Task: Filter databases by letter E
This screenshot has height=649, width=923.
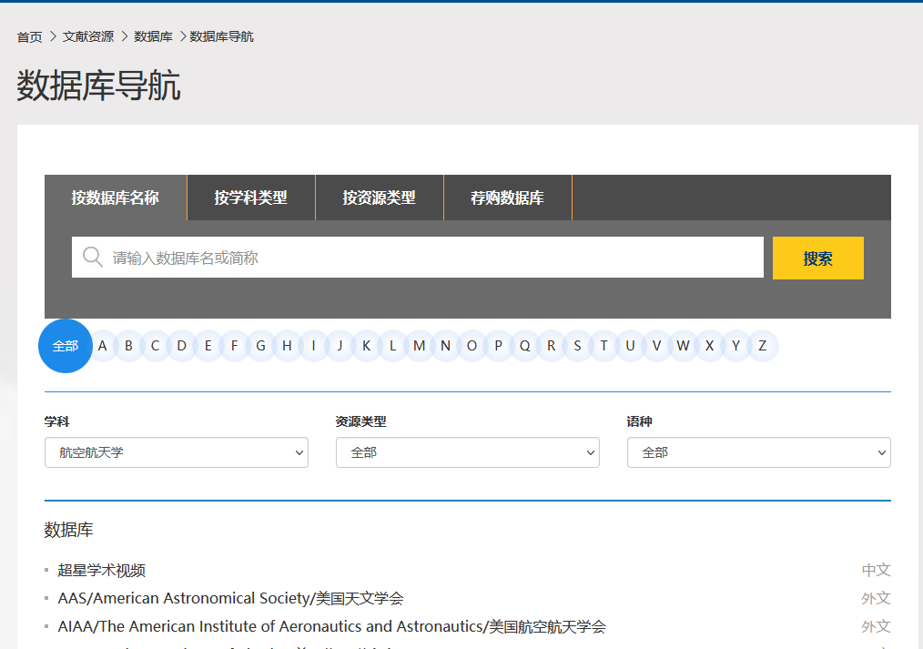Action: click(208, 346)
